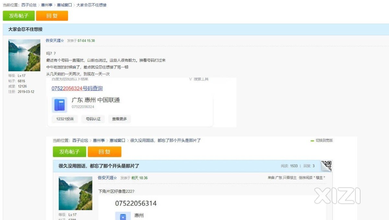Image resolution: width=389 pixels, height=220 pixels.
Task: Click the blue telephone icon beside 广东 惠州 中国联通
Action: [x=59, y=105]
